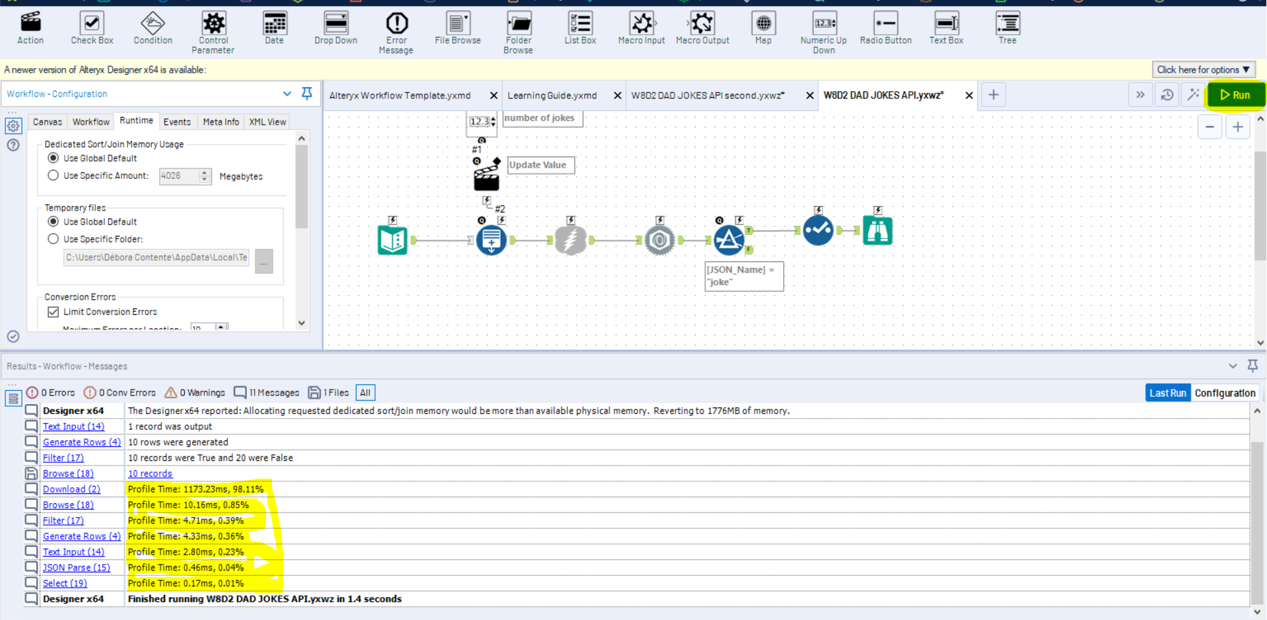Switch to the Events tab

[x=177, y=122]
